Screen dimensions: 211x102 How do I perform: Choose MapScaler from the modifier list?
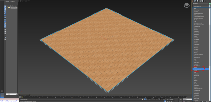point(200,64)
